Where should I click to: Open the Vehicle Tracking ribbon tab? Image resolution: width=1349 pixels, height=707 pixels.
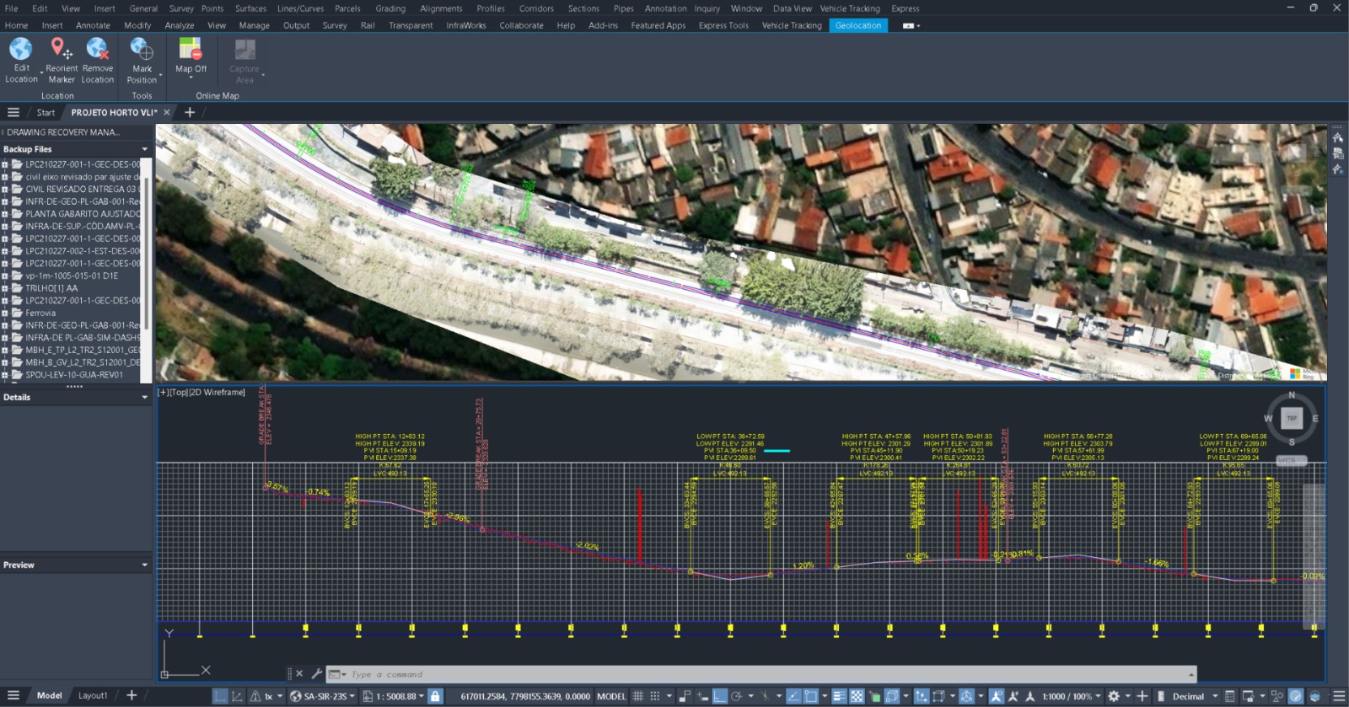point(791,25)
